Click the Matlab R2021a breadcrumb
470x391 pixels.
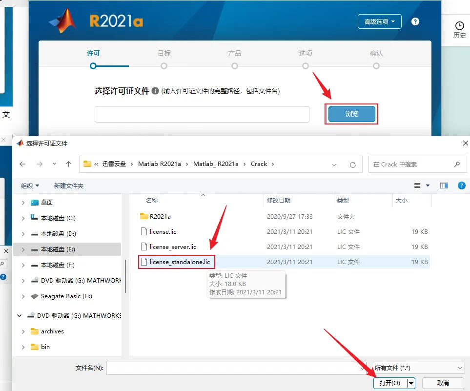[160, 164]
